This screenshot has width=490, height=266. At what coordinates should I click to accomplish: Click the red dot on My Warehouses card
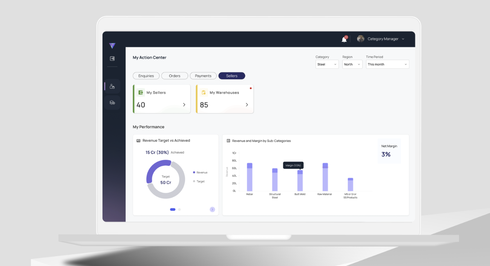(x=251, y=88)
